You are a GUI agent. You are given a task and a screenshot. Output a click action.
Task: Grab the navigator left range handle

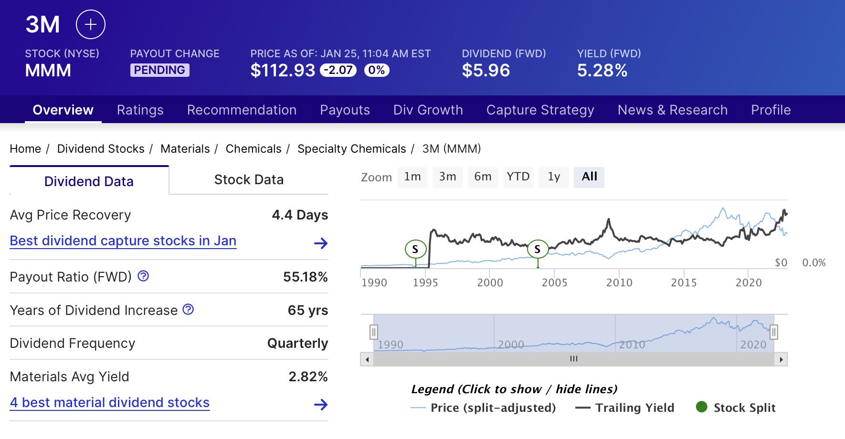pyautogui.click(x=374, y=332)
